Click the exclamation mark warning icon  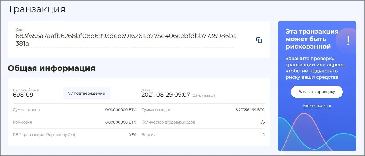(x=348, y=41)
